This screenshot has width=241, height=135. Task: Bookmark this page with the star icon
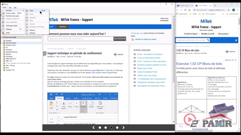[x=229, y=10]
